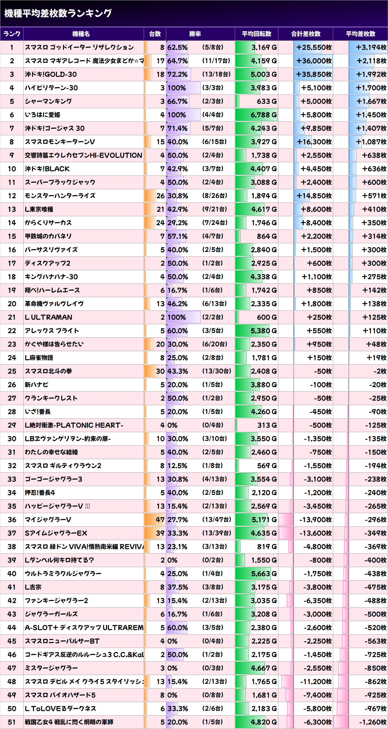Select machine name ミスタージャグラー
This screenshot has height=729, width=388.
[x=51, y=668]
